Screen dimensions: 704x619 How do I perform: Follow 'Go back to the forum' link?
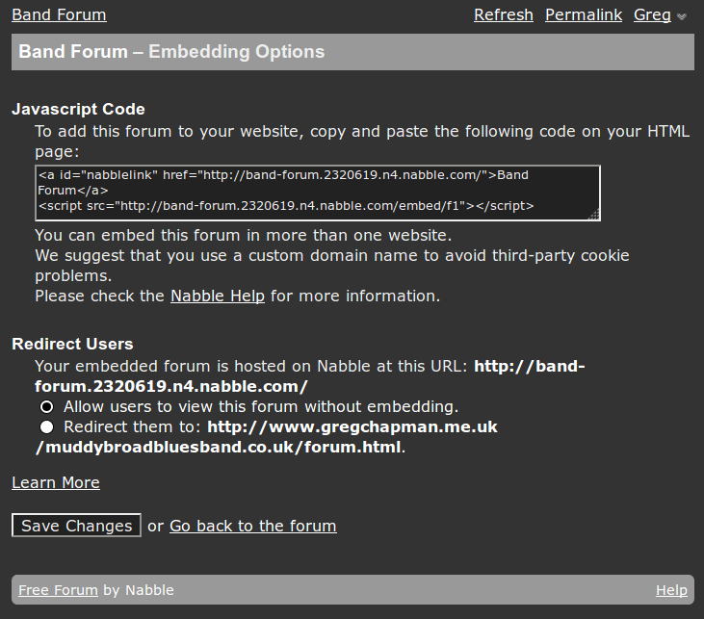(252, 527)
